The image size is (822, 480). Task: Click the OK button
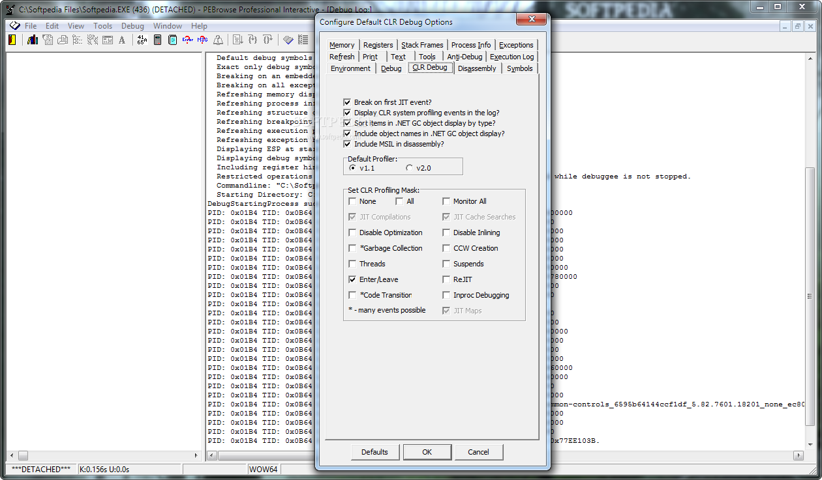427,452
